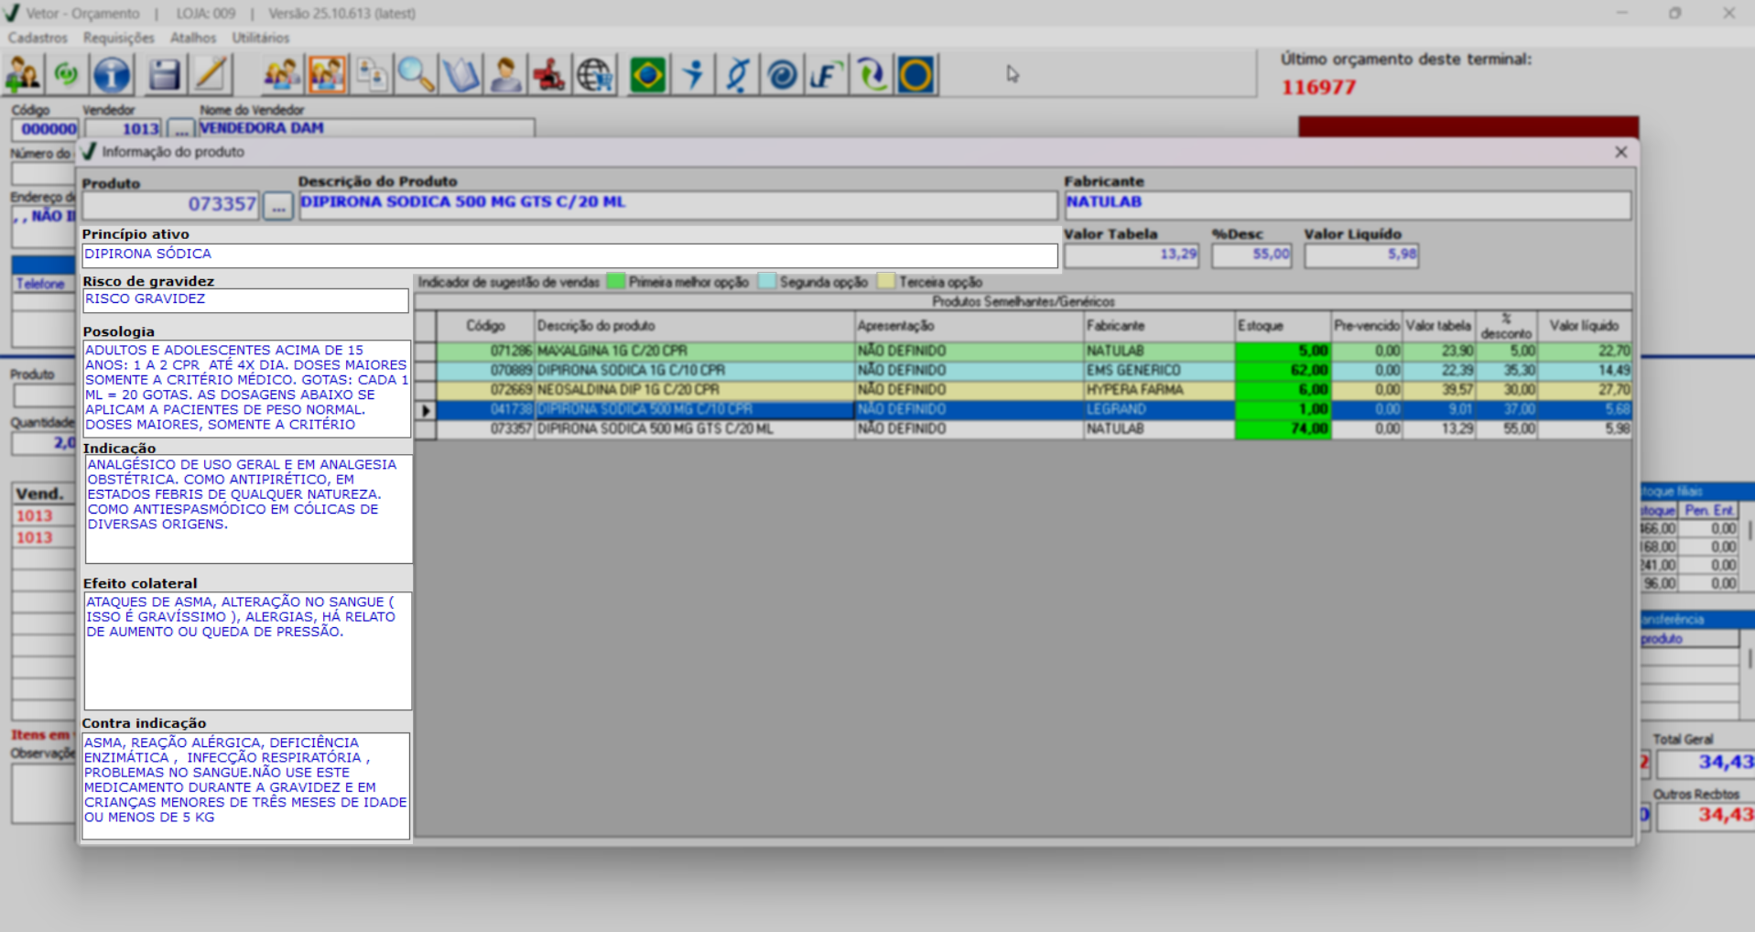Click the floppy disk save icon
The height and width of the screenshot is (932, 1755).
(164, 75)
